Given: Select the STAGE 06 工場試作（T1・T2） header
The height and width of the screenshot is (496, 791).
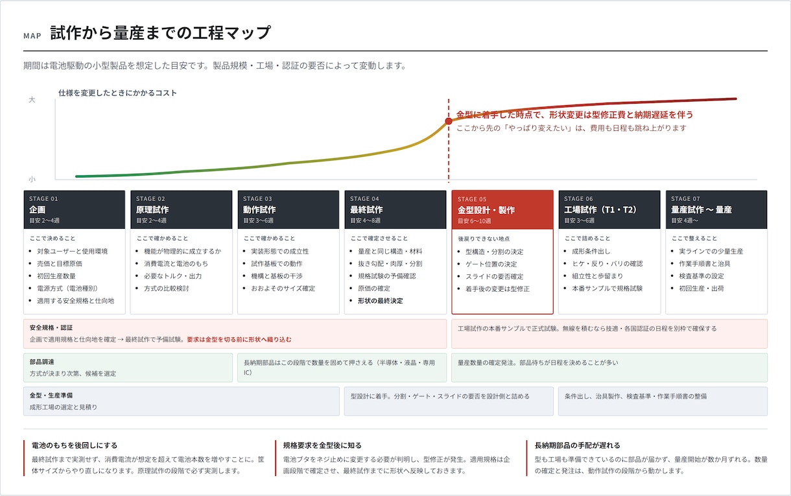Looking at the screenshot, I should click(609, 209).
